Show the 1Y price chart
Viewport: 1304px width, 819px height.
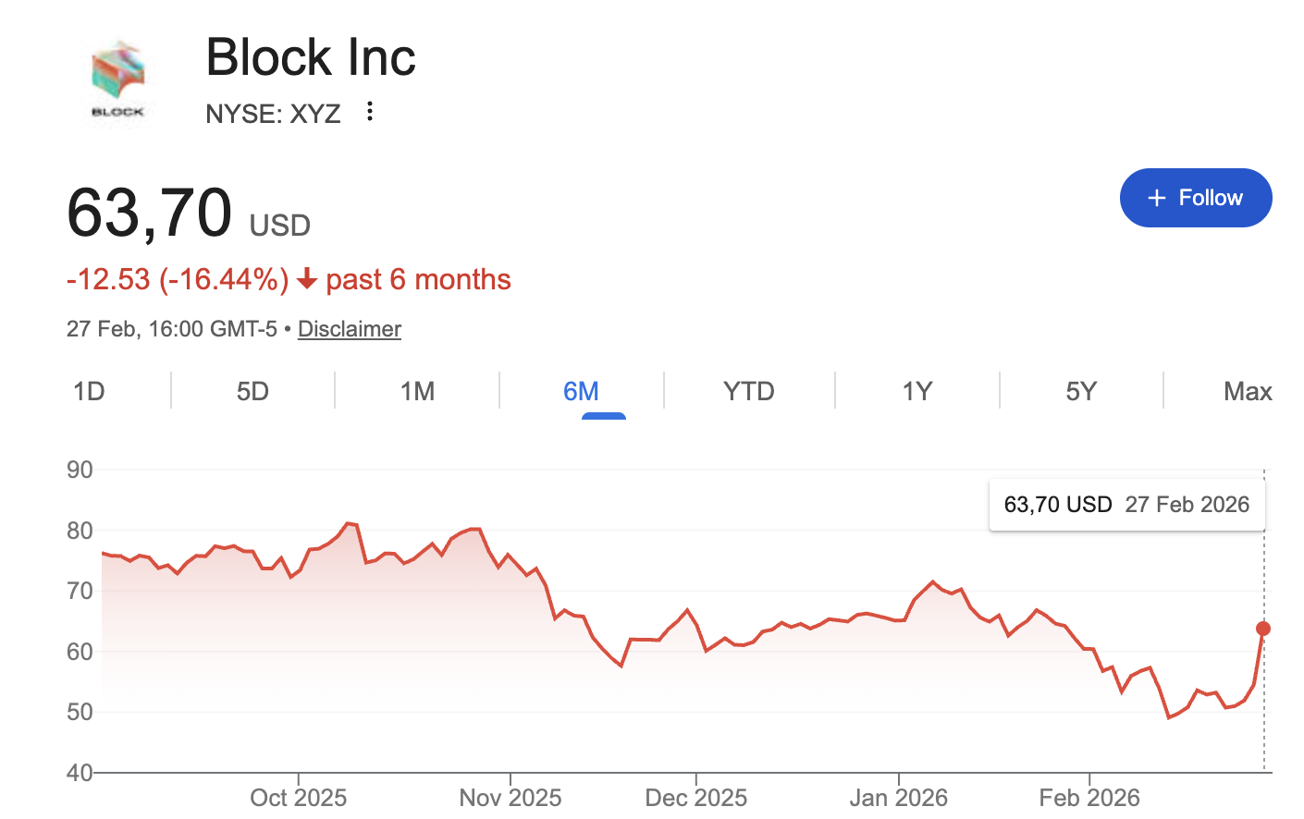(x=916, y=391)
